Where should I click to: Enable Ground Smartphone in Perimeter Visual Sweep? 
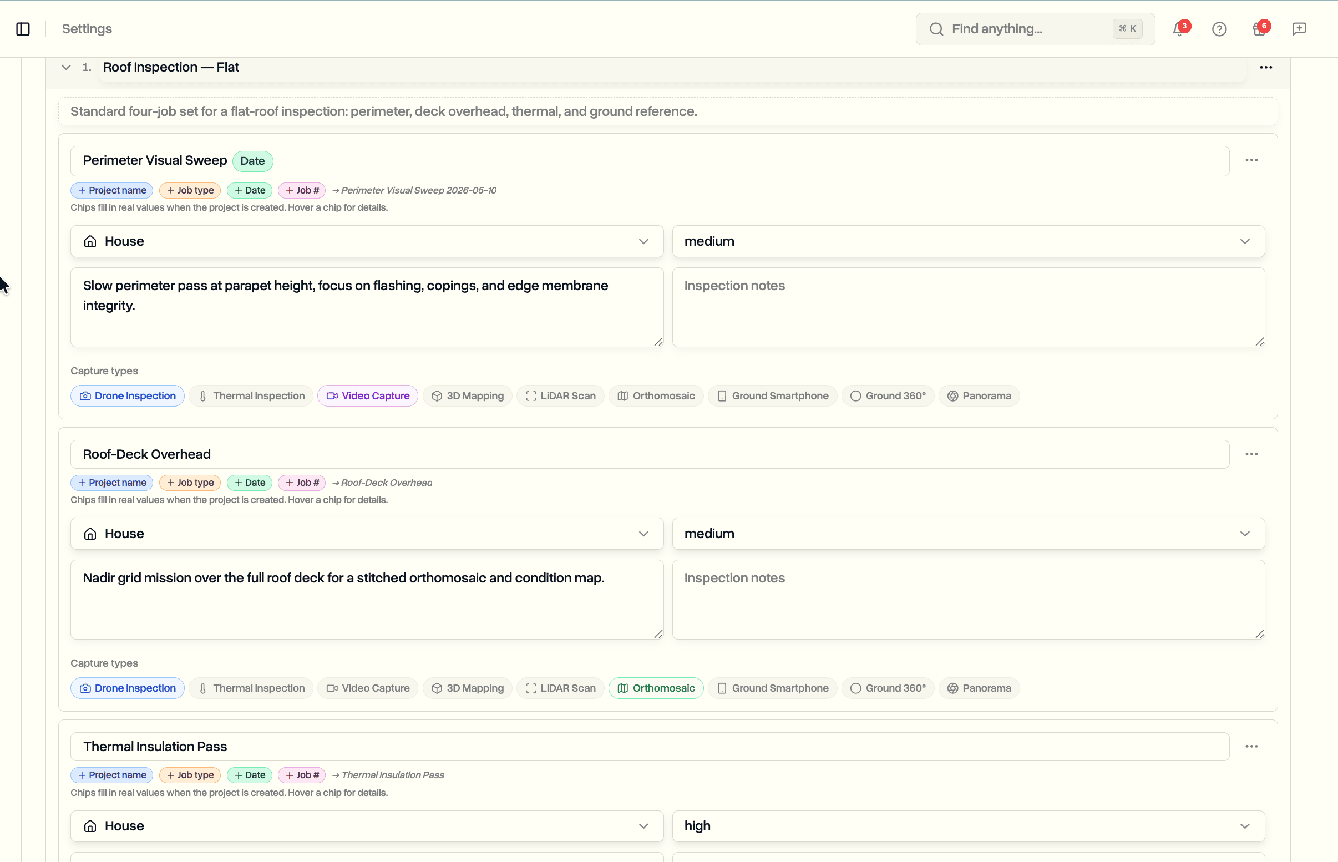773,395
